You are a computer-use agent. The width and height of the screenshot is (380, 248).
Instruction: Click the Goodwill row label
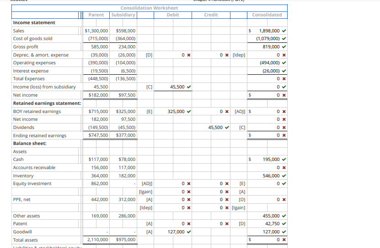[x=22, y=232]
